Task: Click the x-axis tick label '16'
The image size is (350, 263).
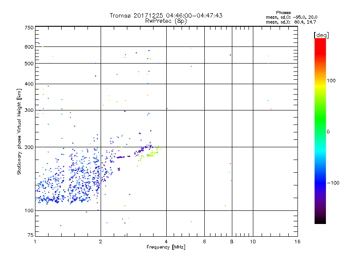Action: [x=297, y=242]
